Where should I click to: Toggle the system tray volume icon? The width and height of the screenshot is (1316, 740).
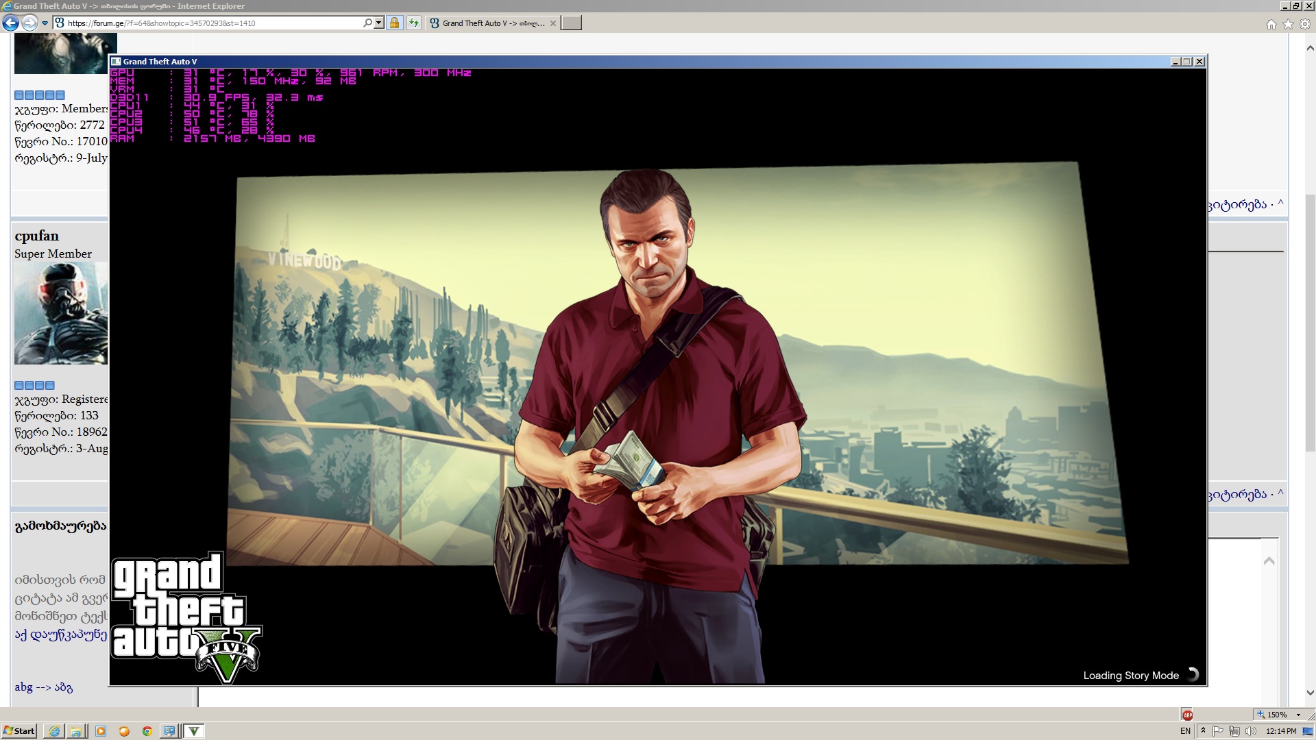pos(1251,731)
